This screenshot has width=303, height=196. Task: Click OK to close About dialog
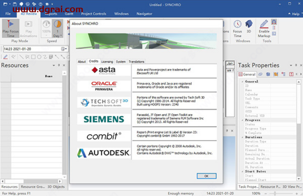206,176
